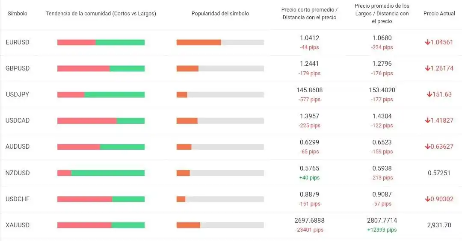Click the XAUUSD popularity bar
Screen dimensions: 462x241
tap(220, 225)
